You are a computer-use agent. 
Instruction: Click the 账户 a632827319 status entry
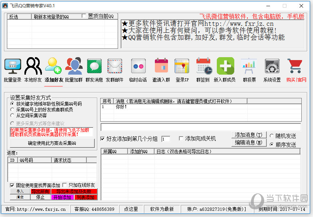[x=217, y=209]
